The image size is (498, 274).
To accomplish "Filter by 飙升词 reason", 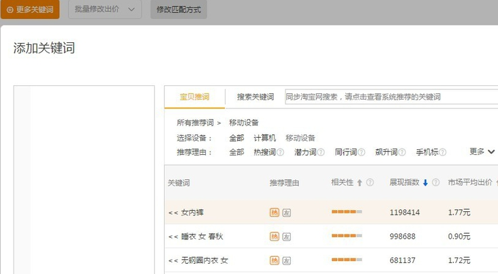I will coord(386,152).
